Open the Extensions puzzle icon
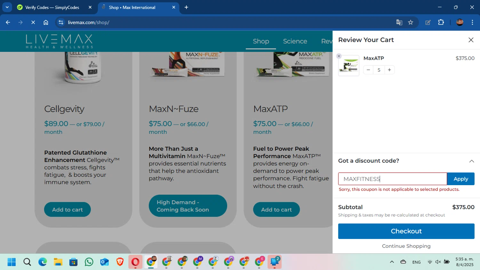The image size is (480, 270). pyautogui.click(x=441, y=22)
